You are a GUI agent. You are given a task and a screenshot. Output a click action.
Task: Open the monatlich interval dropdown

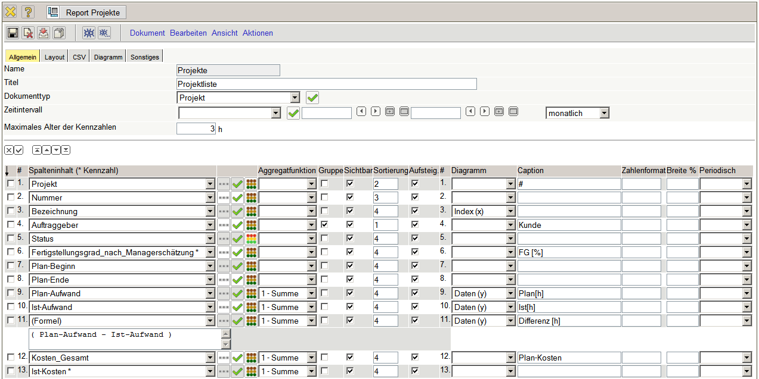point(604,113)
